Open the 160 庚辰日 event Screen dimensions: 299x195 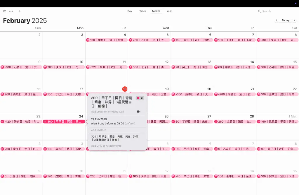149,176
